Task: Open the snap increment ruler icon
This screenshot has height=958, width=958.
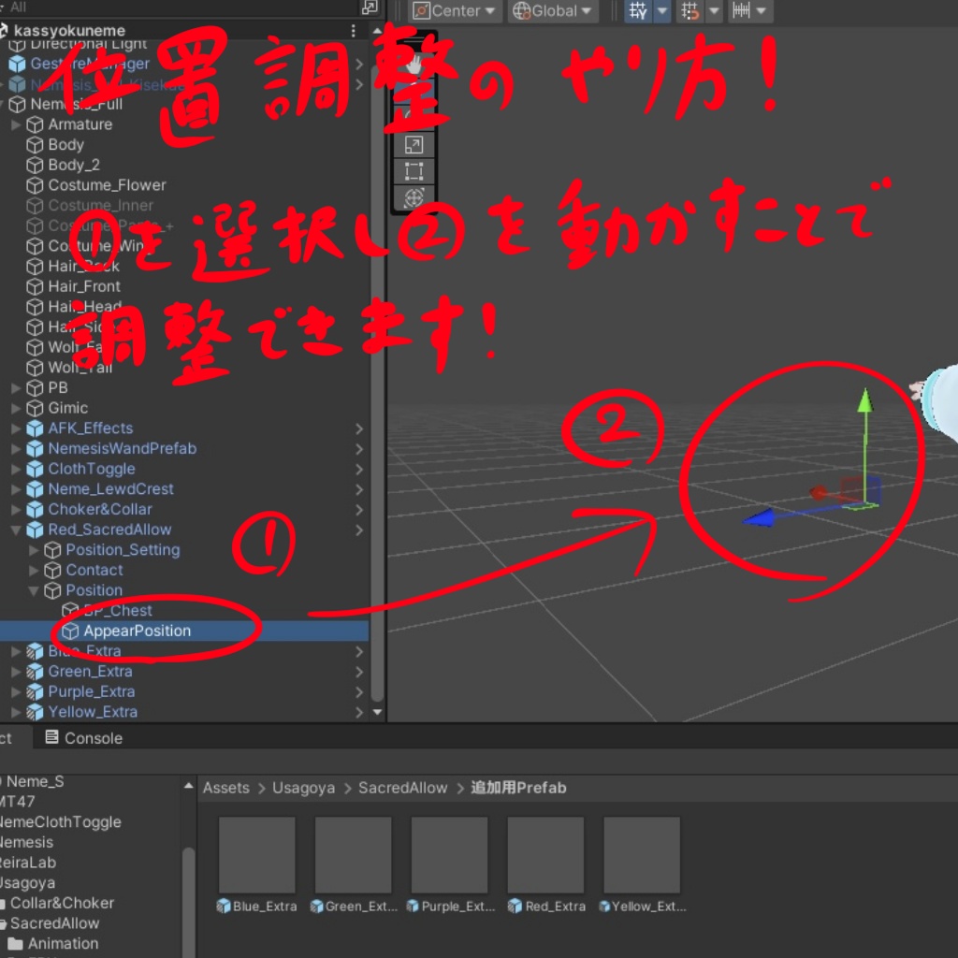Action: [741, 10]
